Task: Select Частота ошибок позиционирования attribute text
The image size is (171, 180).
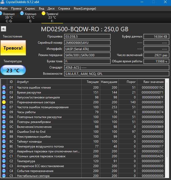Action: click(43, 107)
